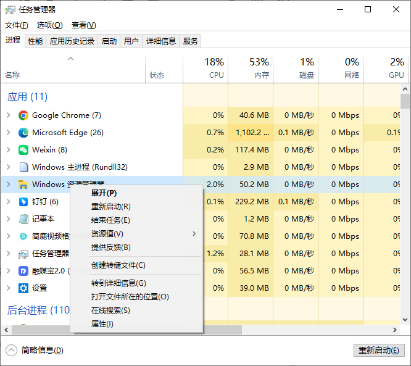Screen dimensions: 411x366
Task: Click the Microsoft Edge app icon
Action: pyautogui.click(x=23, y=133)
